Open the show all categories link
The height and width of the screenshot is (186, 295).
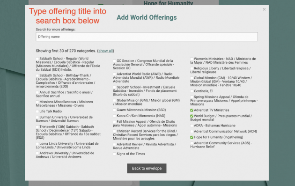(x=105, y=51)
